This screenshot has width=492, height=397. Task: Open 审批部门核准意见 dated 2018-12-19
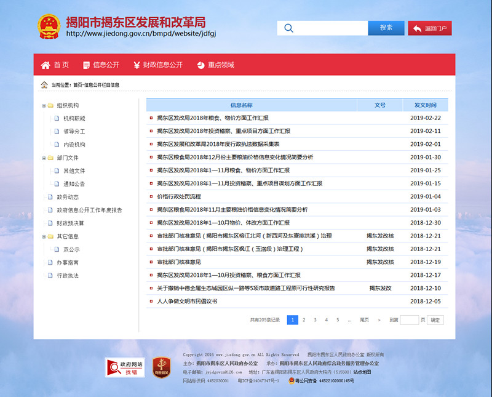[x=179, y=262]
